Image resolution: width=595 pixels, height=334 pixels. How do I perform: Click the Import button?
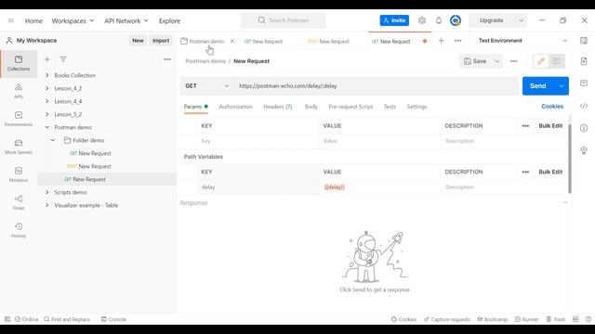click(x=161, y=41)
